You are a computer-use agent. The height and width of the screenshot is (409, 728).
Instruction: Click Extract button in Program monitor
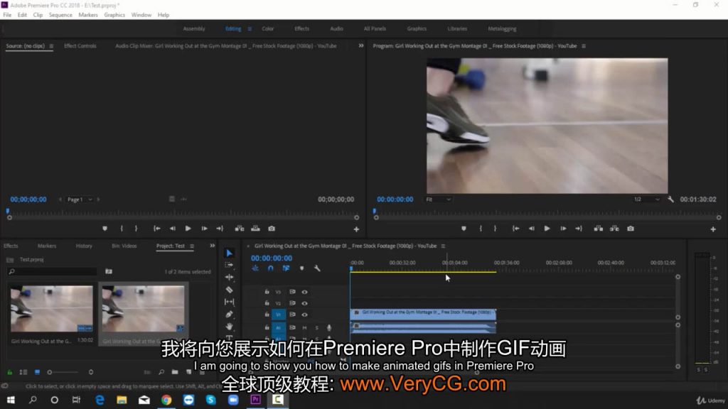pyautogui.click(x=614, y=229)
